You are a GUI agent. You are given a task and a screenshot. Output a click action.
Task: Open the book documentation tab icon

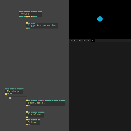(x=71, y=41)
